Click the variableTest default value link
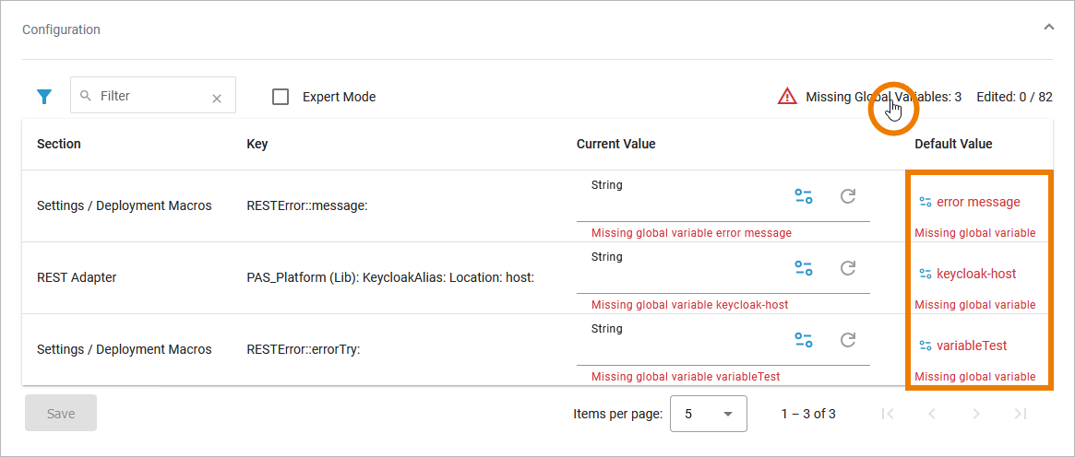This screenshot has height=457, width=1075. [971, 346]
